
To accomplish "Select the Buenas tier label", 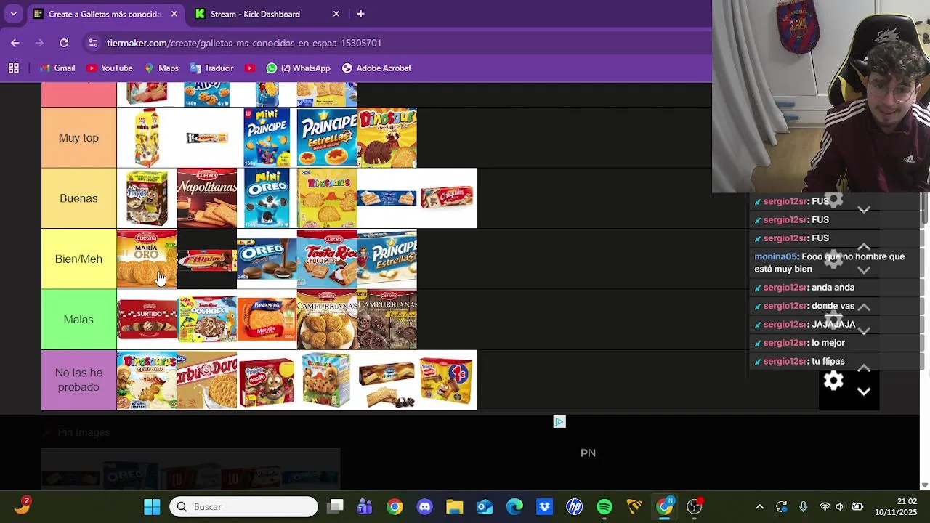I will click(78, 198).
